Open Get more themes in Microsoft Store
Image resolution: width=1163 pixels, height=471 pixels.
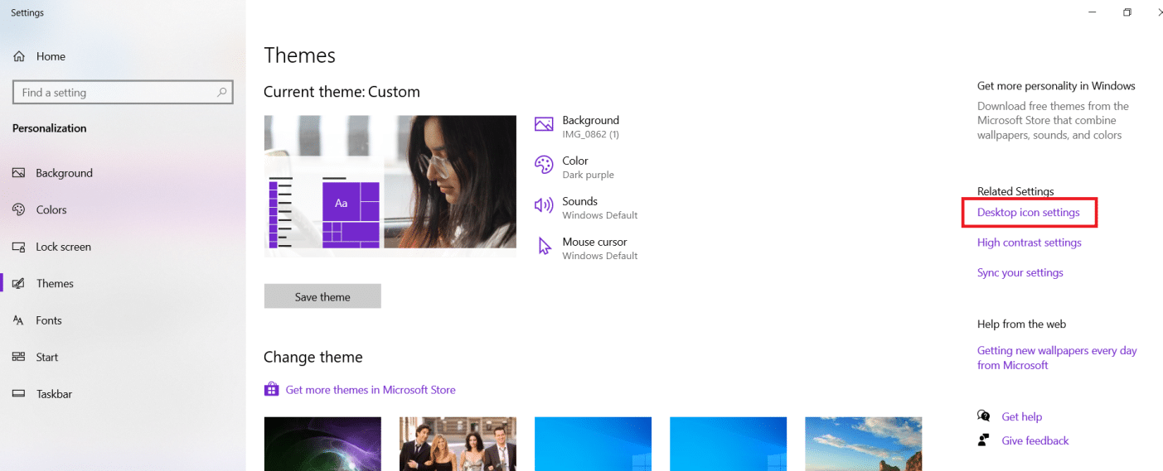(370, 390)
